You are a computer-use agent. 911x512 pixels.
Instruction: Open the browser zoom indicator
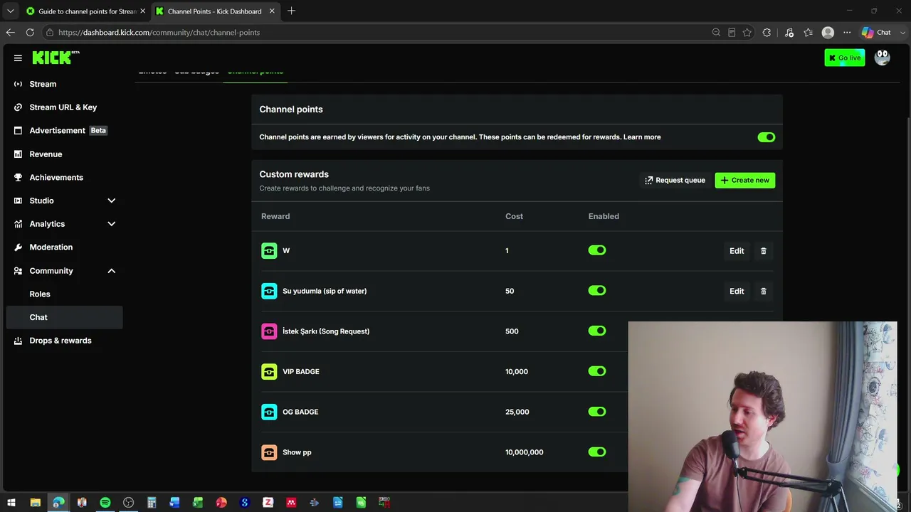716,32
